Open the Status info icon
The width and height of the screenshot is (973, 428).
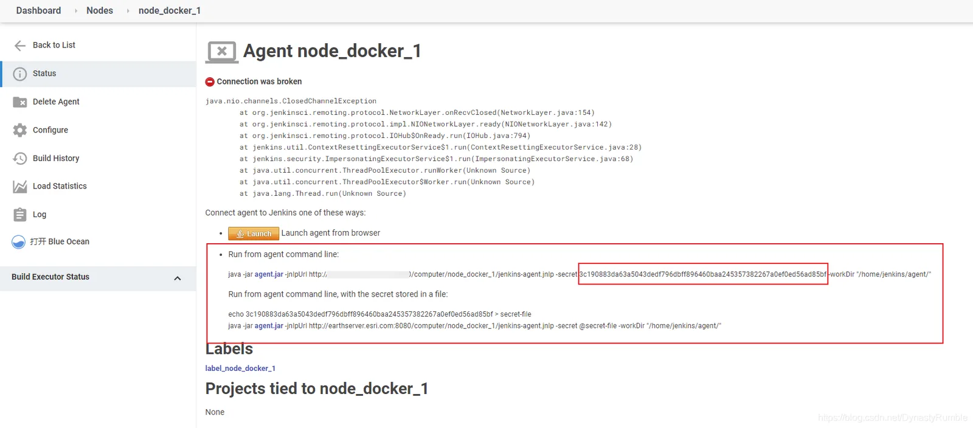[x=20, y=74]
